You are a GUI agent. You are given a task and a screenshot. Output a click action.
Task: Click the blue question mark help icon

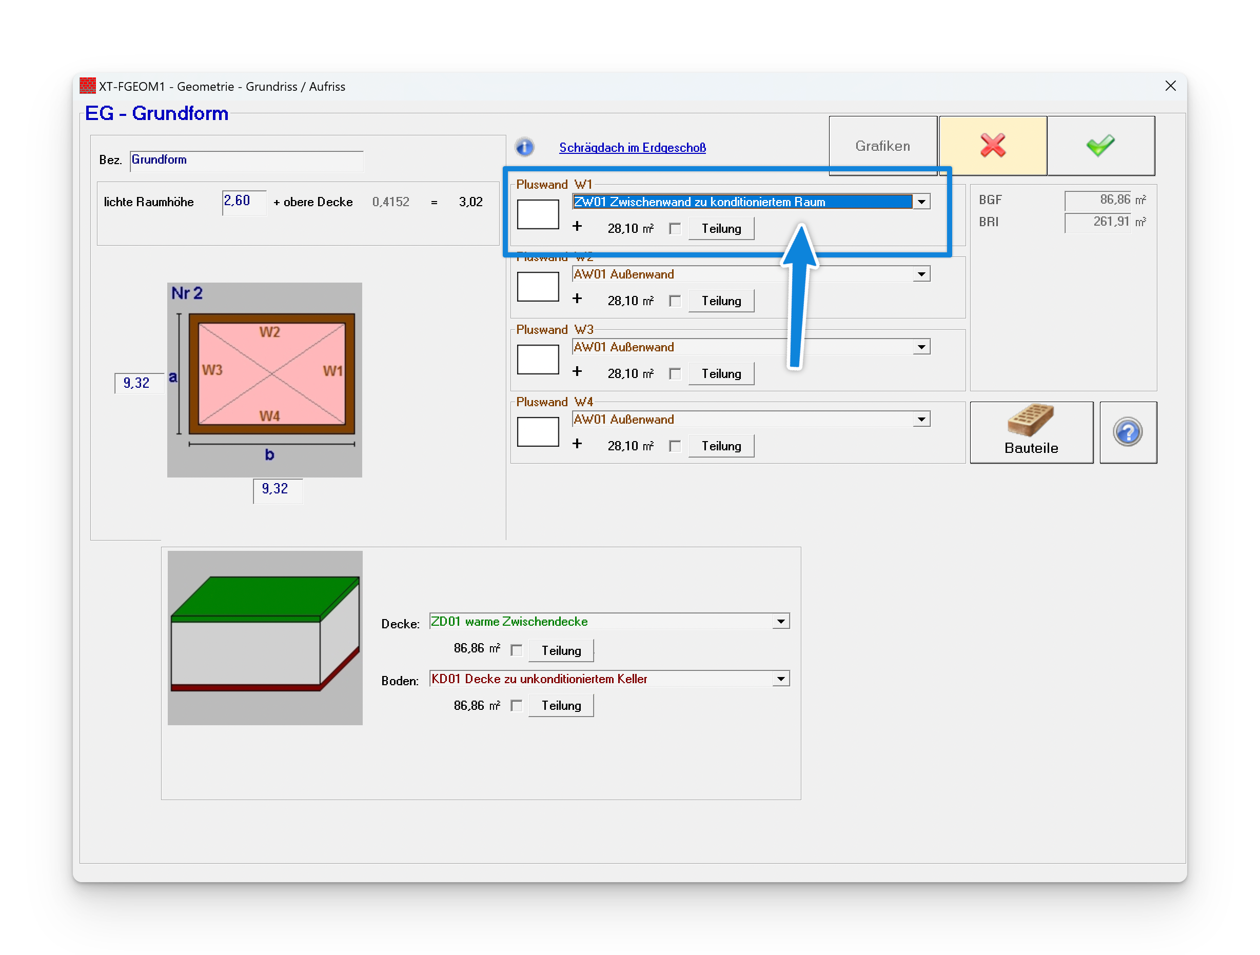1127,432
